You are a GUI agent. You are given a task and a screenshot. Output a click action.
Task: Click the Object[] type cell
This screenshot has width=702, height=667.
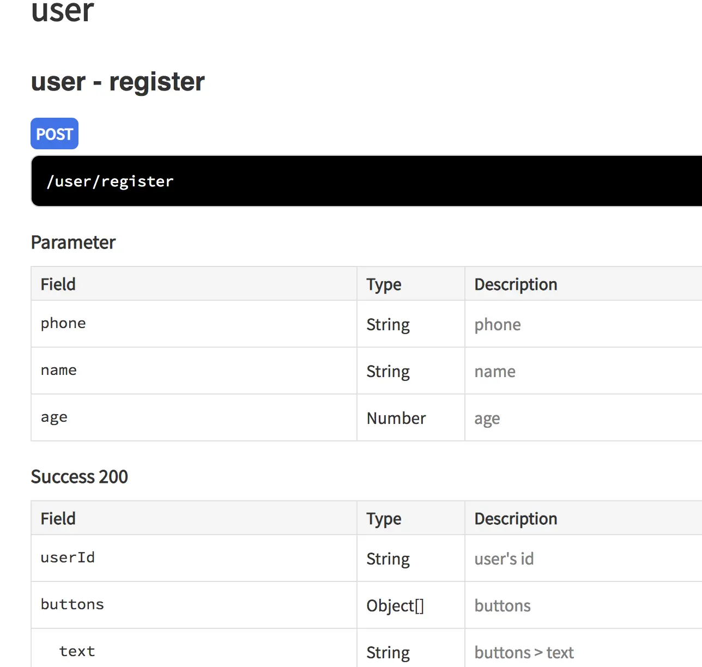click(395, 606)
